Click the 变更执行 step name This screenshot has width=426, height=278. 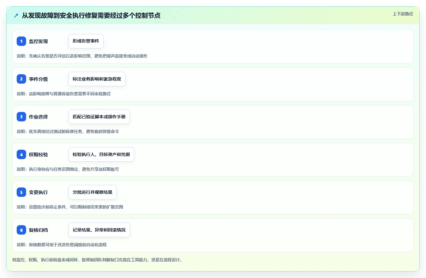click(38, 192)
